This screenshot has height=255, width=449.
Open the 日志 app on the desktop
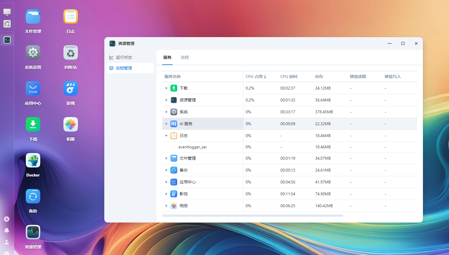tap(71, 17)
